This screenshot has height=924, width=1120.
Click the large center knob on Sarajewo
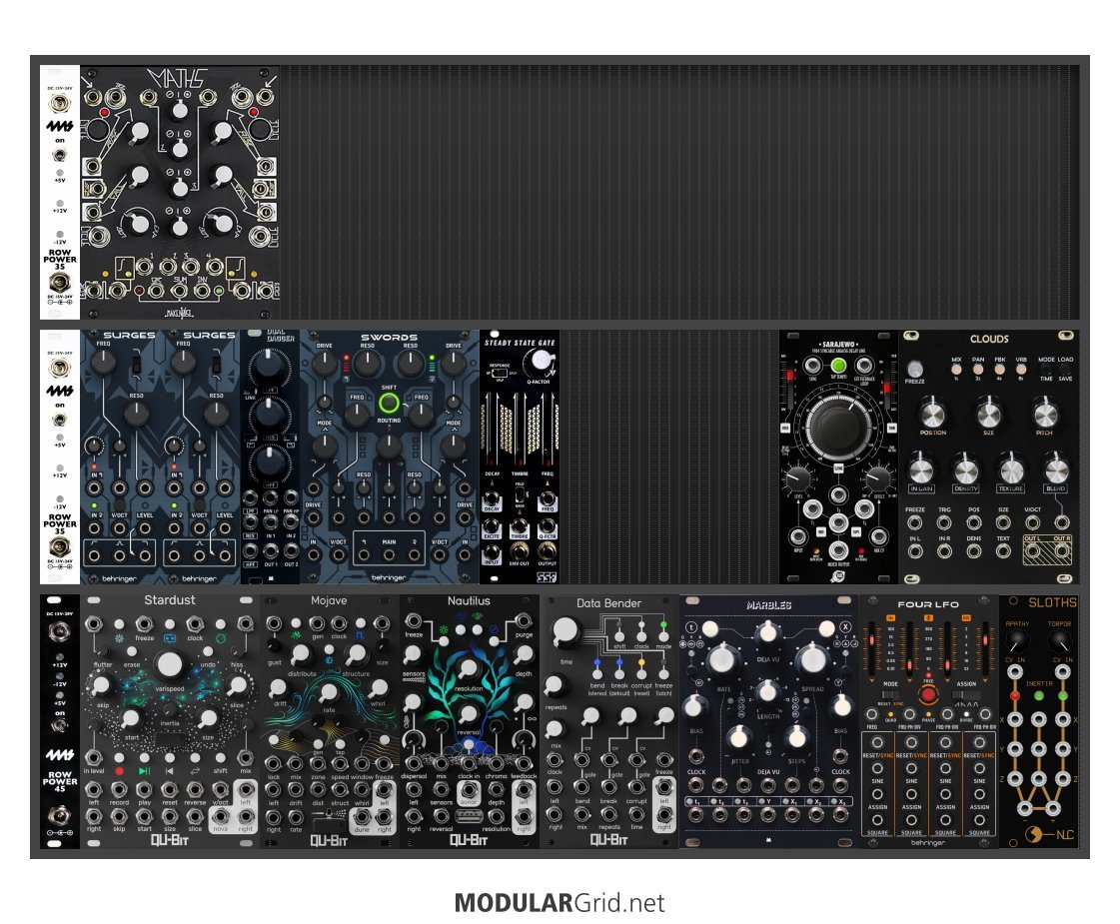click(838, 427)
